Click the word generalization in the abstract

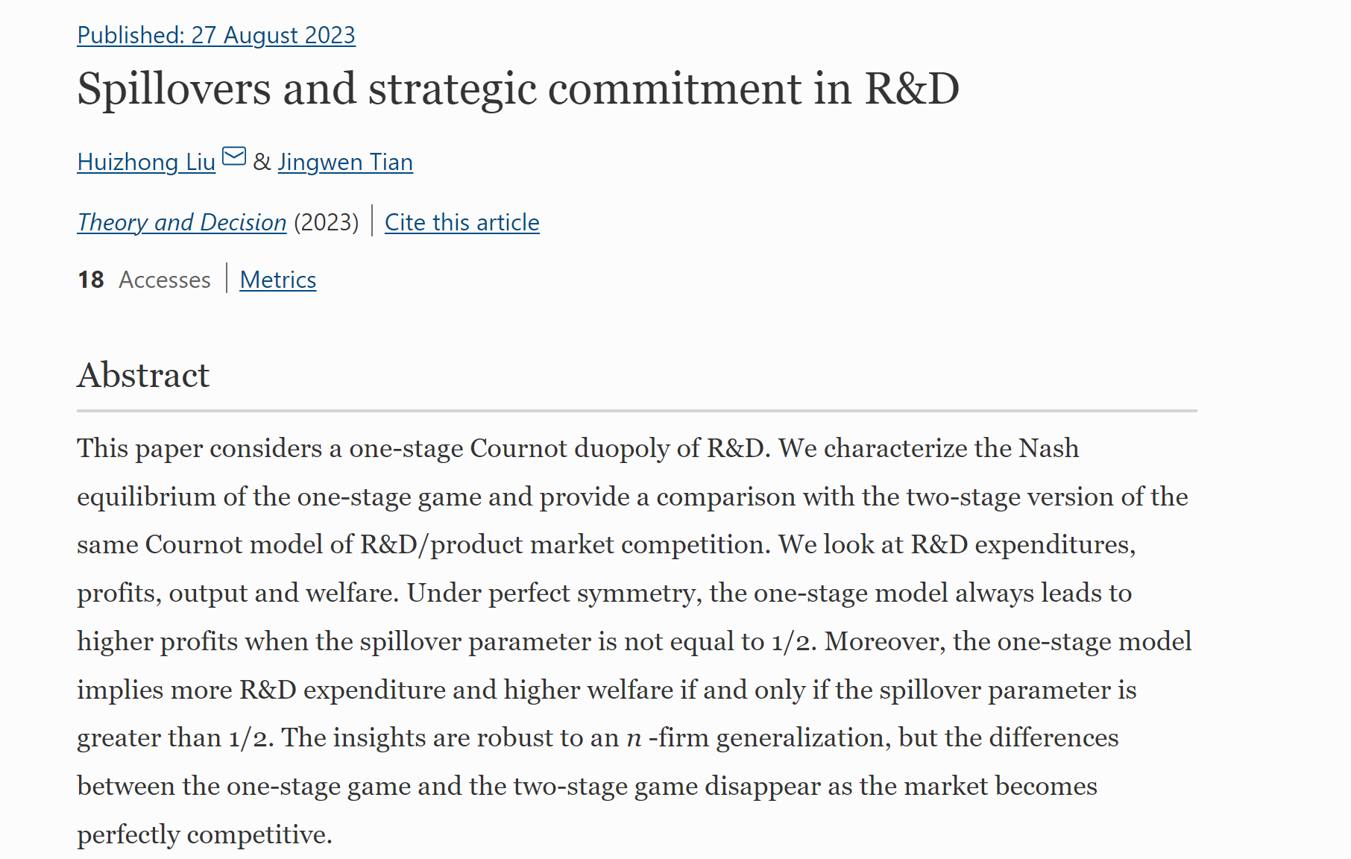(800, 737)
